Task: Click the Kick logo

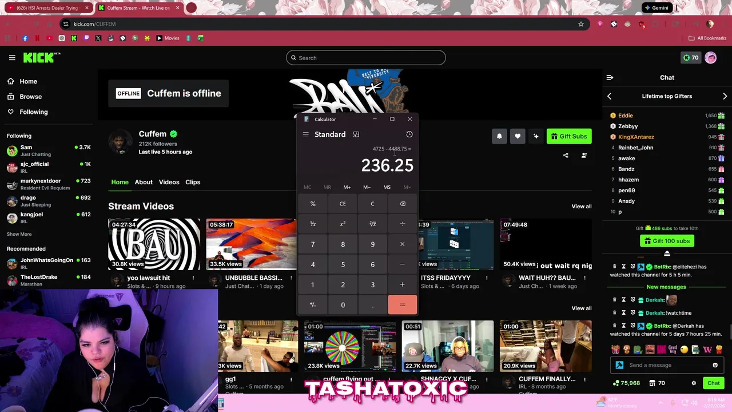Action: pyautogui.click(x=41, y=57)
